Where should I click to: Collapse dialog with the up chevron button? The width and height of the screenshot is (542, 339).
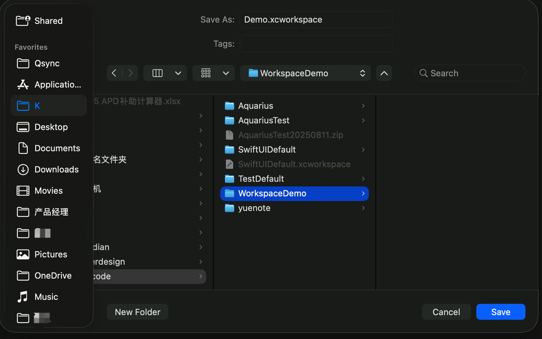(384, 73)
